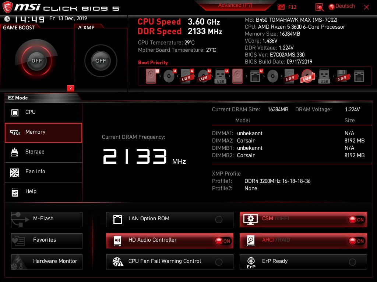
Task: Select legacy hard disk boot icon without U badge
Action: point(237,76)
